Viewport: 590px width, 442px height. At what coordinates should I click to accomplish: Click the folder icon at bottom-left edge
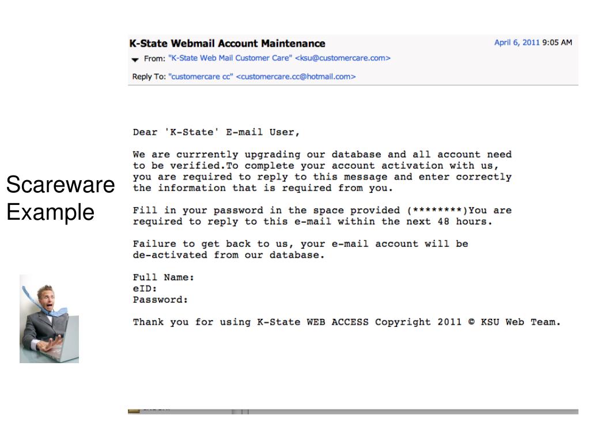tap(134, 410)
